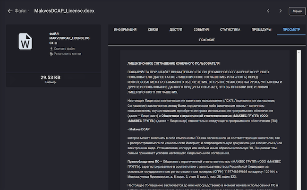Click the '- Makves DCAP' line
Image resolution: width=307 pixels, height=190 pixels.
pyautogui.click(x=138, y=130)
